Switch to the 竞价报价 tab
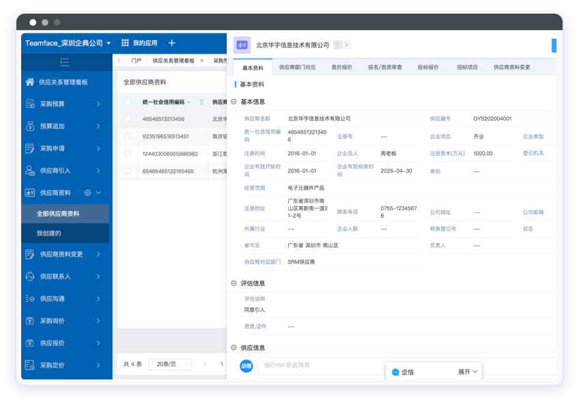579x404 pixels. [x=341, y=68]
